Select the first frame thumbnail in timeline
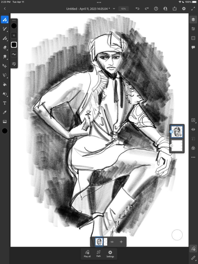Viewport: 198px width, 264px height. pos(99,242)
